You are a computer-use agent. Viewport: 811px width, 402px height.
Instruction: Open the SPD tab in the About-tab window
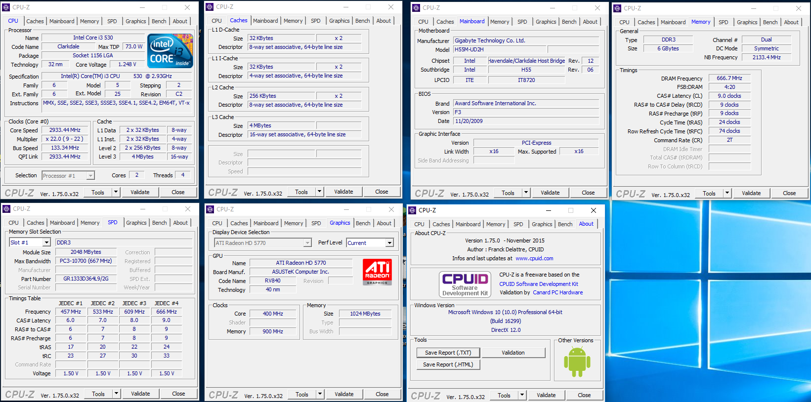pos(518,224)
